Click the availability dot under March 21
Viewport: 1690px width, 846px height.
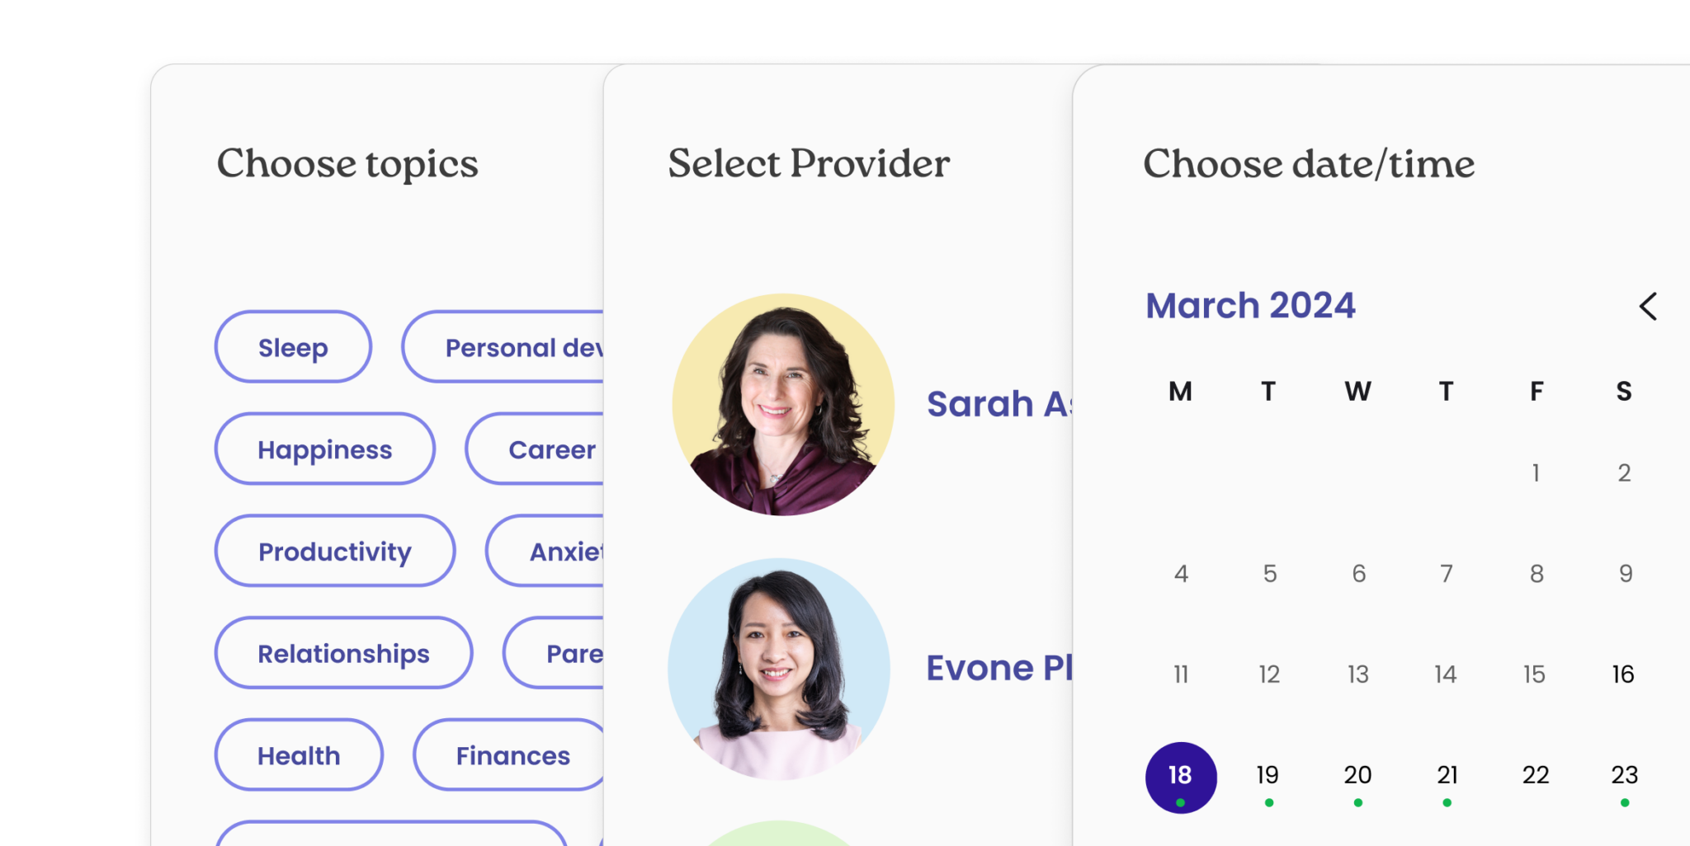click(x=1447, y=801)
